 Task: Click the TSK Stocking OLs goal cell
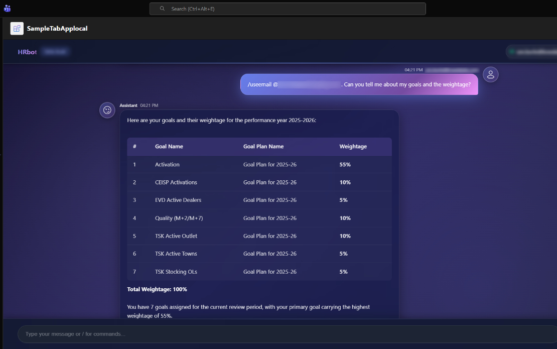tap(176, 272)
